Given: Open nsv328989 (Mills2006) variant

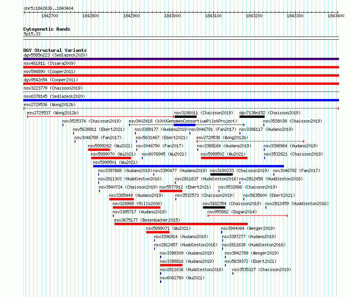Looking at the screenshot, I should (x=137, y=203).
